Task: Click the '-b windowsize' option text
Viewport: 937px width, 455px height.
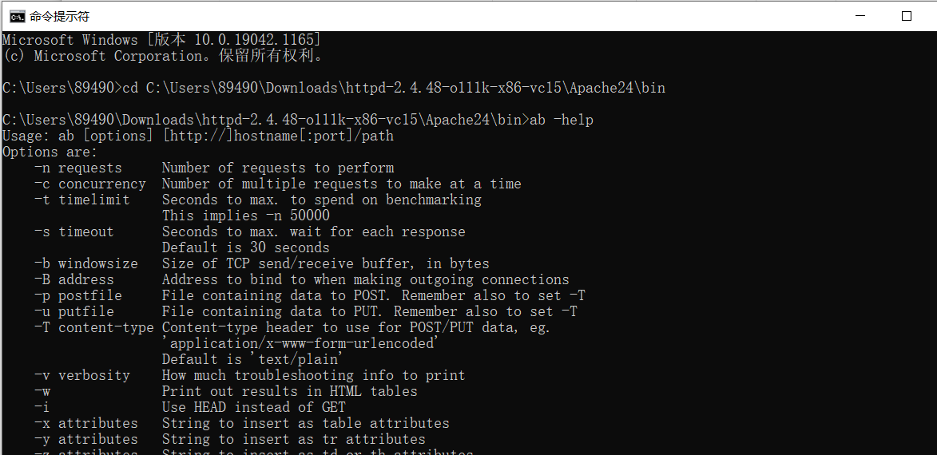Action: pyautogui.click(x=85, y=263)
